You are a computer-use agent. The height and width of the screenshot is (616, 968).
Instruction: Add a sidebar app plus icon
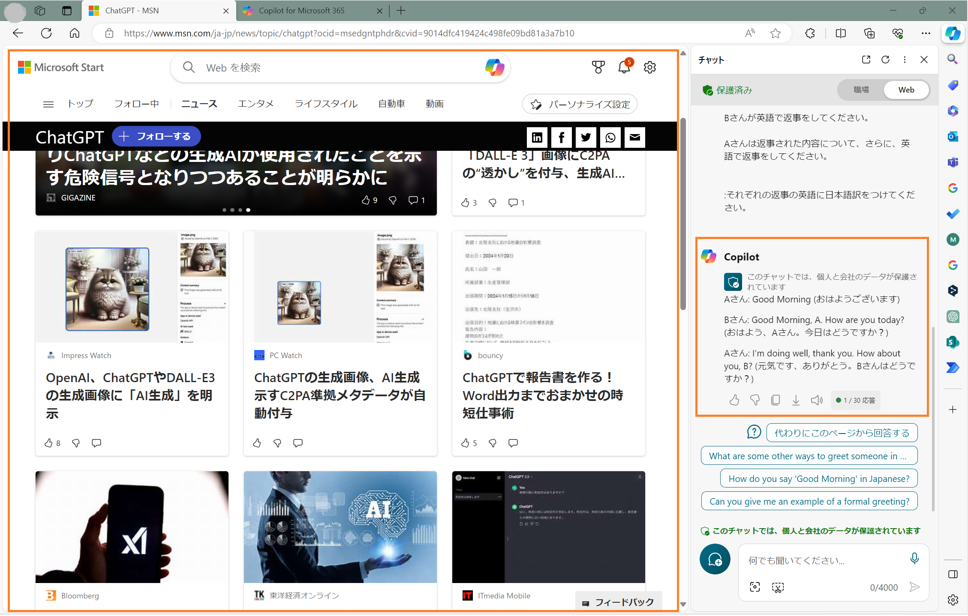click(x=953, y=410)
